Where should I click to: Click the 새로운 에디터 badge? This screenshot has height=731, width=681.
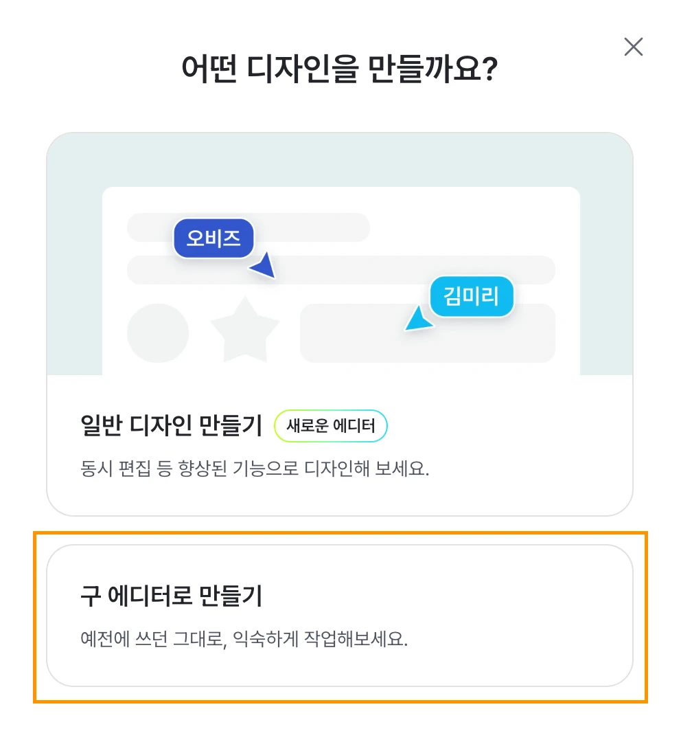tap(331, 427)
